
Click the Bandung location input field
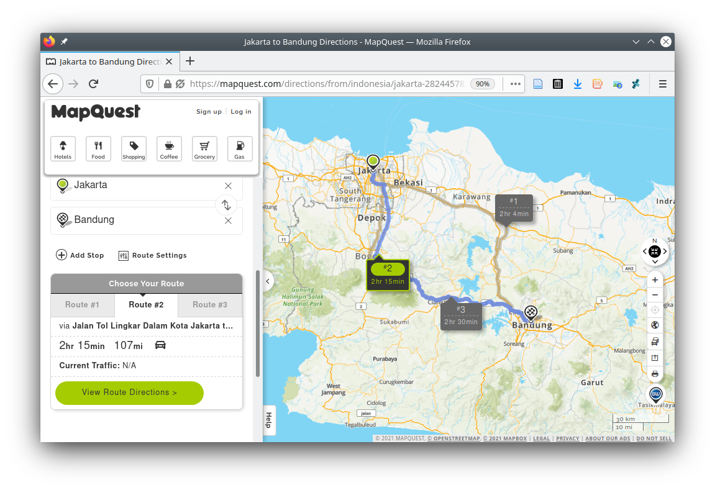[x=147, y=220]
